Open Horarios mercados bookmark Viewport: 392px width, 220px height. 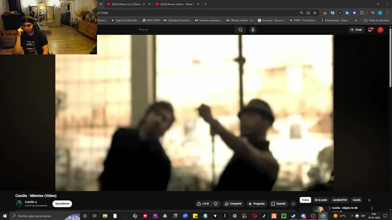(209, 20)
